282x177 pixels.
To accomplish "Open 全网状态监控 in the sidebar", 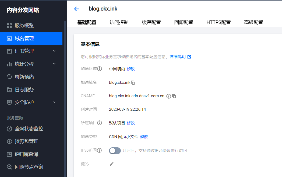I will [x=29, y=129].
